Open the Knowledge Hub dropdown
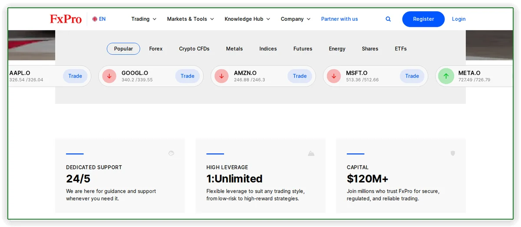521x227 pixels. coord(247,19)
